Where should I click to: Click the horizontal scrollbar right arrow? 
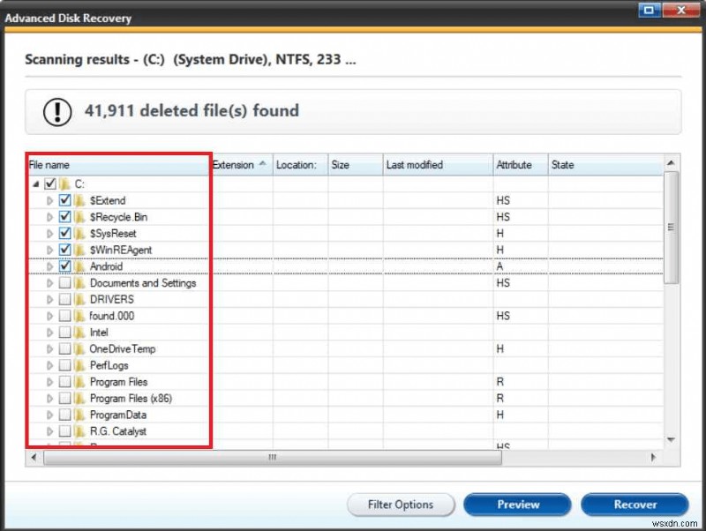[x=653, y=457]
